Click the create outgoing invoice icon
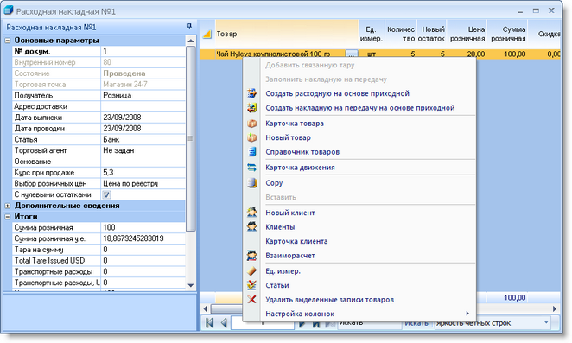The height and width of the screenshot is (343, 572). 251,93
